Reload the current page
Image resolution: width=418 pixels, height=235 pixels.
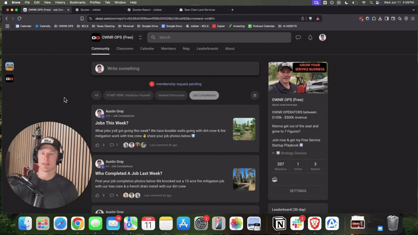(x=20, y=18)
